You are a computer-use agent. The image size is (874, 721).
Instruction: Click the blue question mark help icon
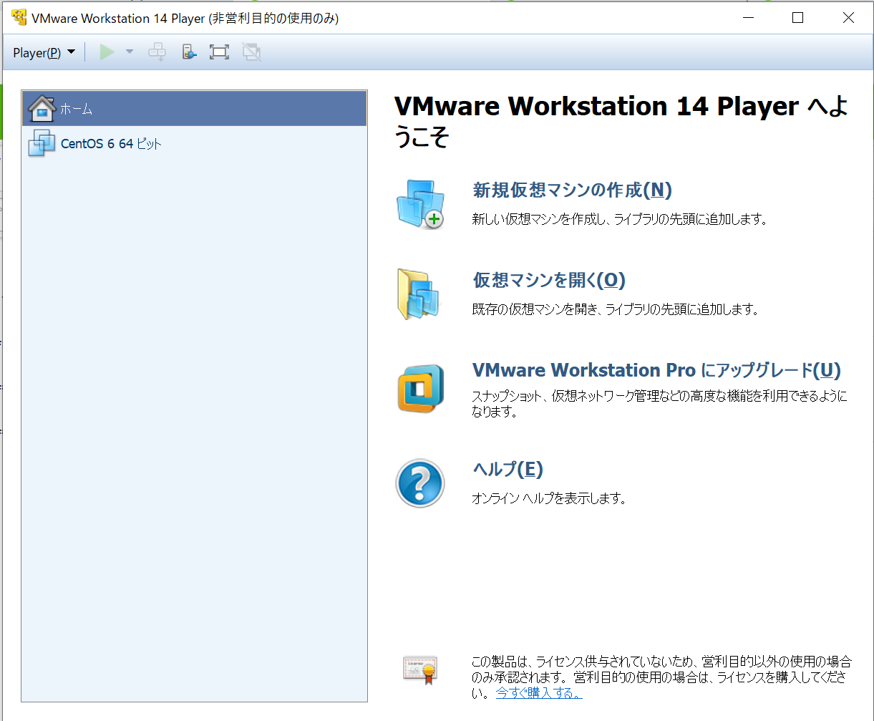[419, 483]
